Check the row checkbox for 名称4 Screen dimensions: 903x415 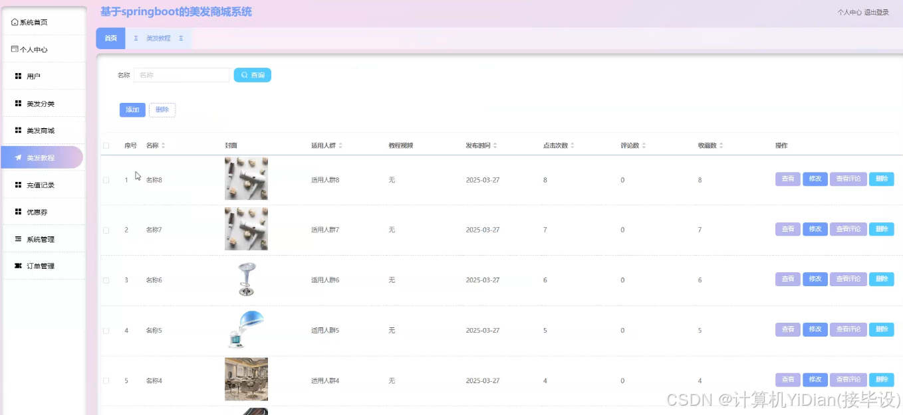click(106, 380)
